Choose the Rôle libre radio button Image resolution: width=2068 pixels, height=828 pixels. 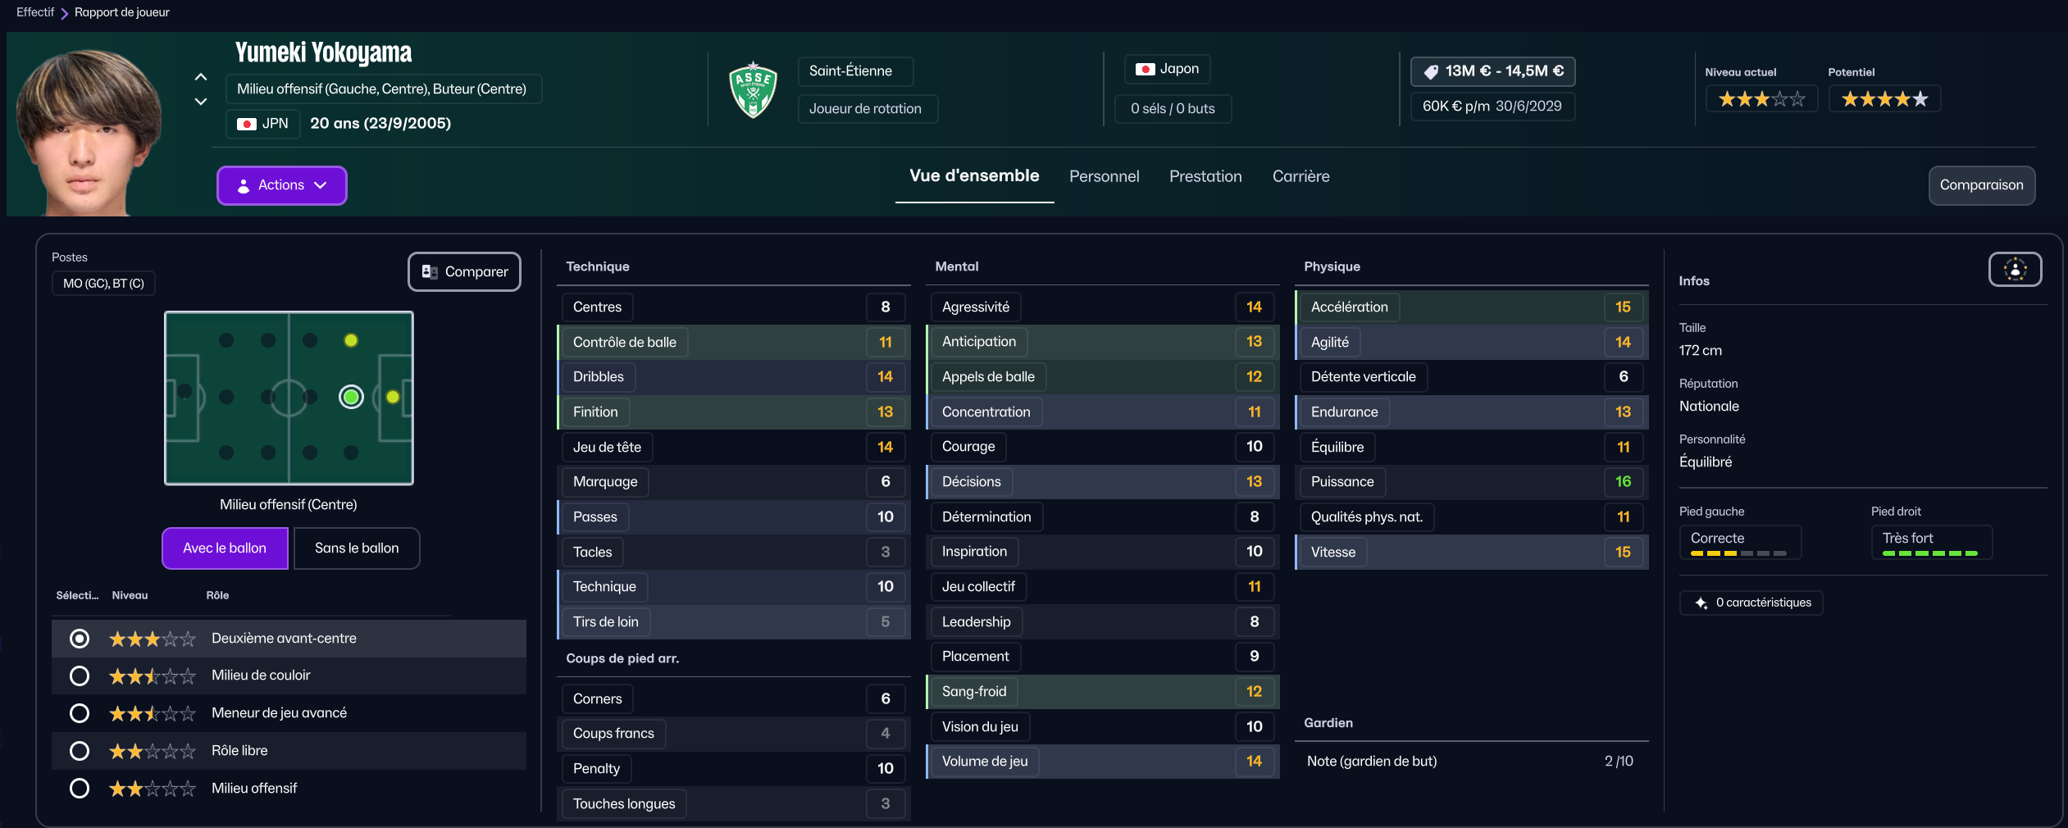(x=80, y=751)
